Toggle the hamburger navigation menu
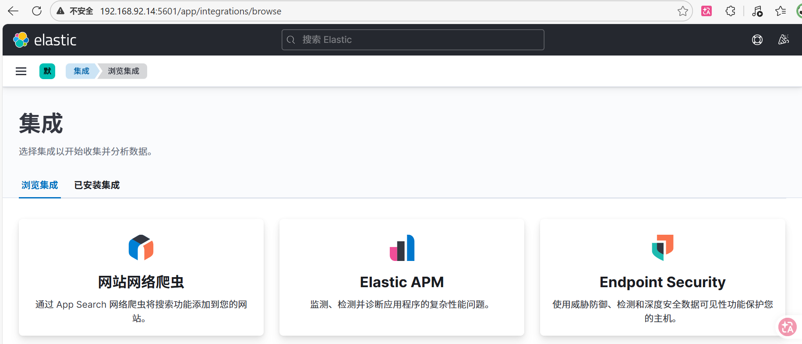The height and width of the screenshot is (344, 802). point(21,71)
